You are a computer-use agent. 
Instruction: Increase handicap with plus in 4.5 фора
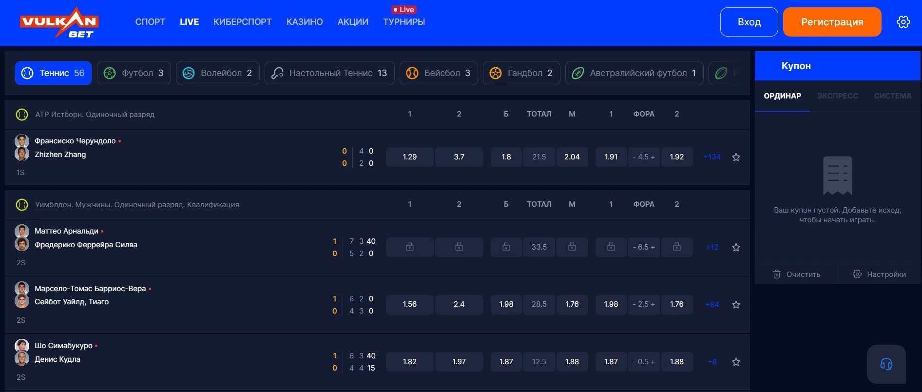point(653,157)
